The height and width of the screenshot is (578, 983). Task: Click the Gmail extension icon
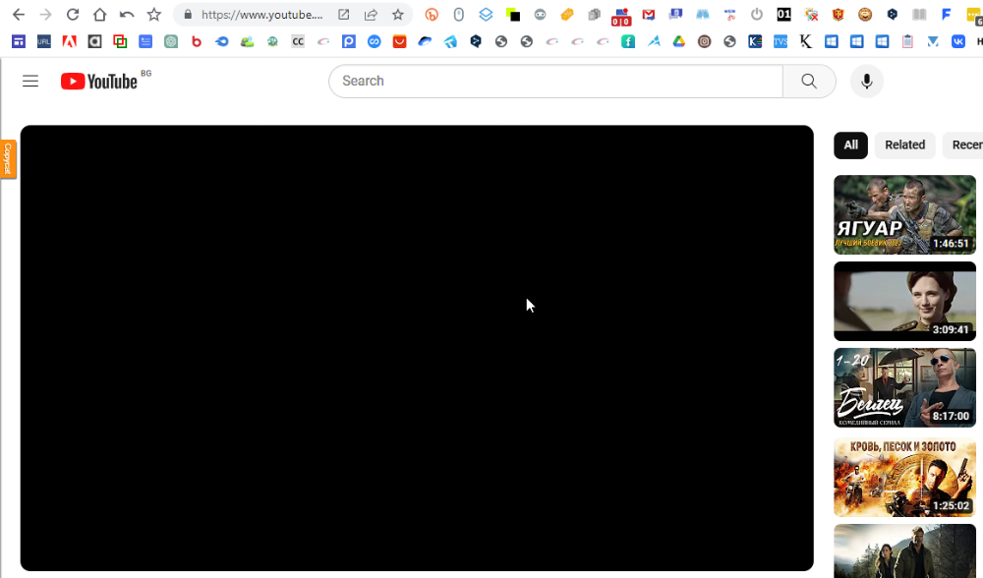point(648,15)
